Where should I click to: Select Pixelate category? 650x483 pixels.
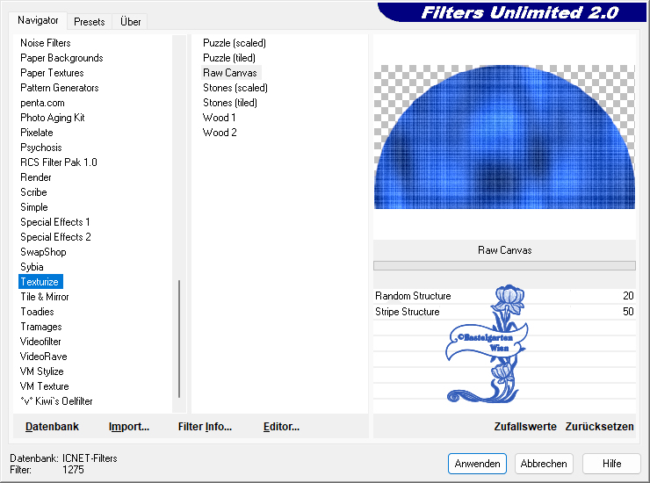(37, 133)
